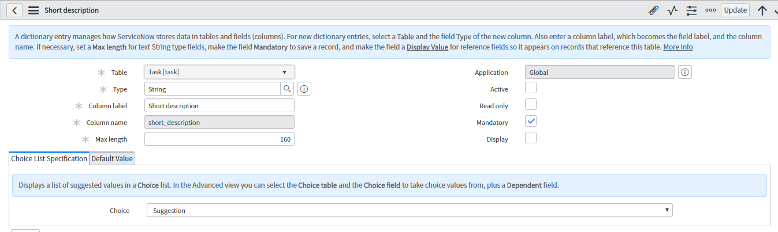Click the personalize form settings icon
The height and width of the screenshot is (232, 778).
(691, 10)
